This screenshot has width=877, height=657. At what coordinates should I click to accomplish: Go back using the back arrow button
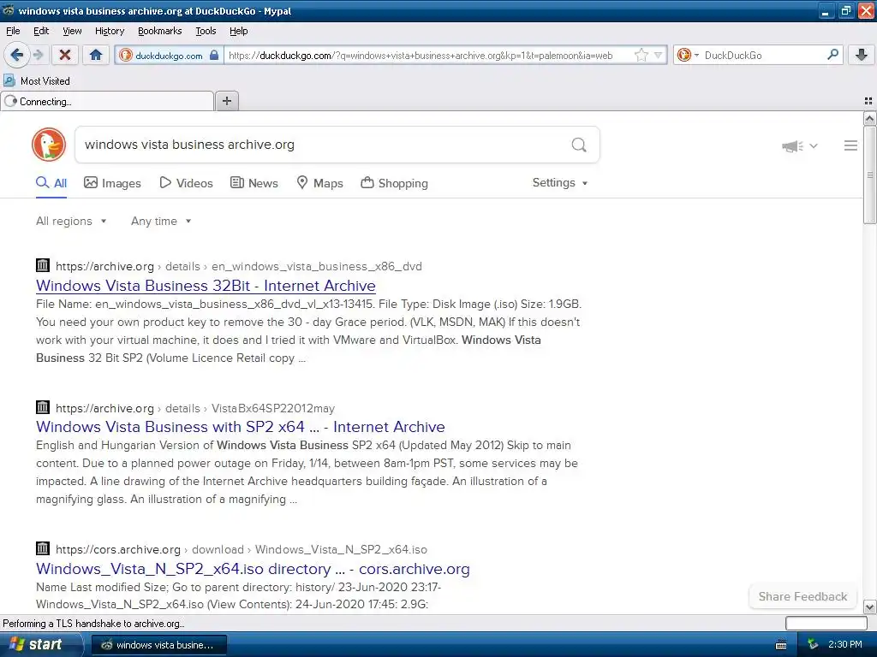pyautogui.click(x=16, y=55)
